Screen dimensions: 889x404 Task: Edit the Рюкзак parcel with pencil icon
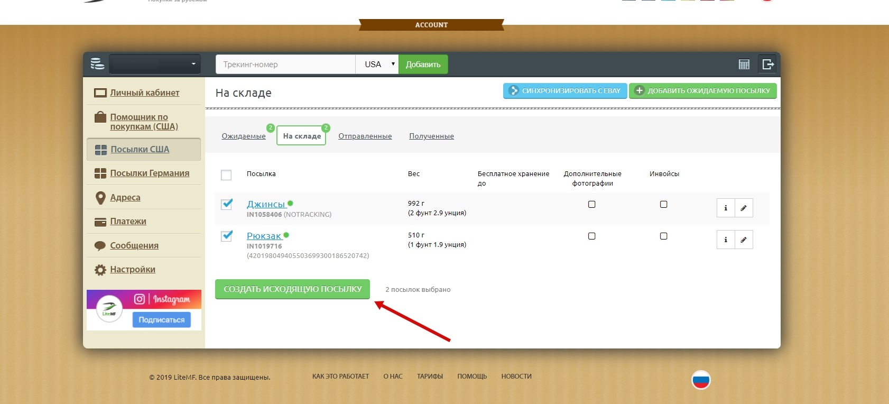744,240
